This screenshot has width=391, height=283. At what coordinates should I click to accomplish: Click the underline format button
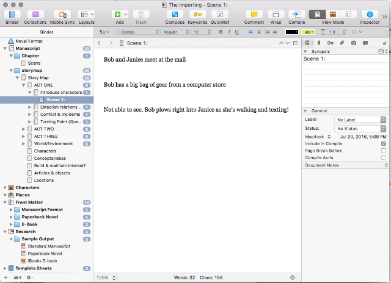237,32
